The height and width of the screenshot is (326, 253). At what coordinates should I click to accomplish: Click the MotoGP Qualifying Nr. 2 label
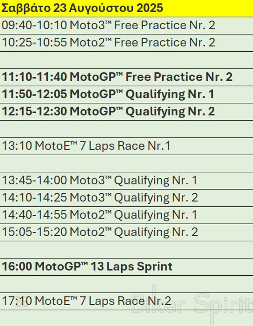[x=142, y=111]
